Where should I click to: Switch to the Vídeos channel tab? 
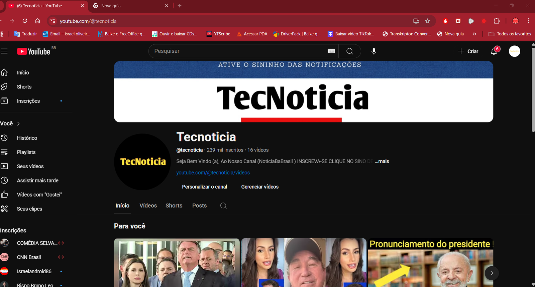[x=148, y=206]
